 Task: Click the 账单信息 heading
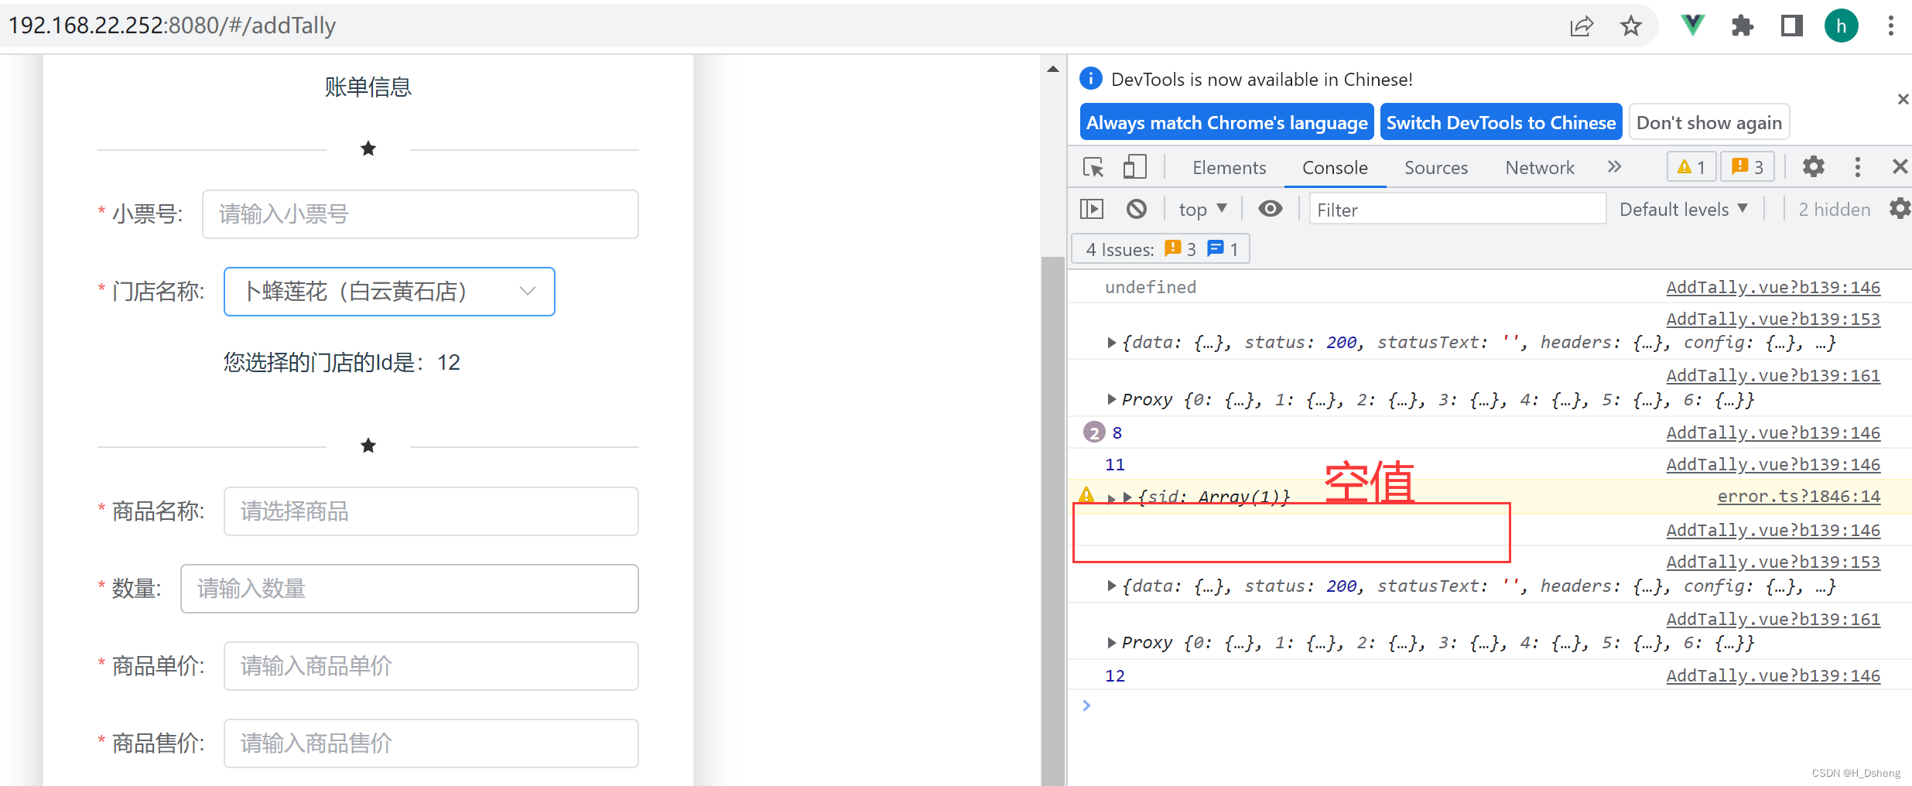click(368, 87)
